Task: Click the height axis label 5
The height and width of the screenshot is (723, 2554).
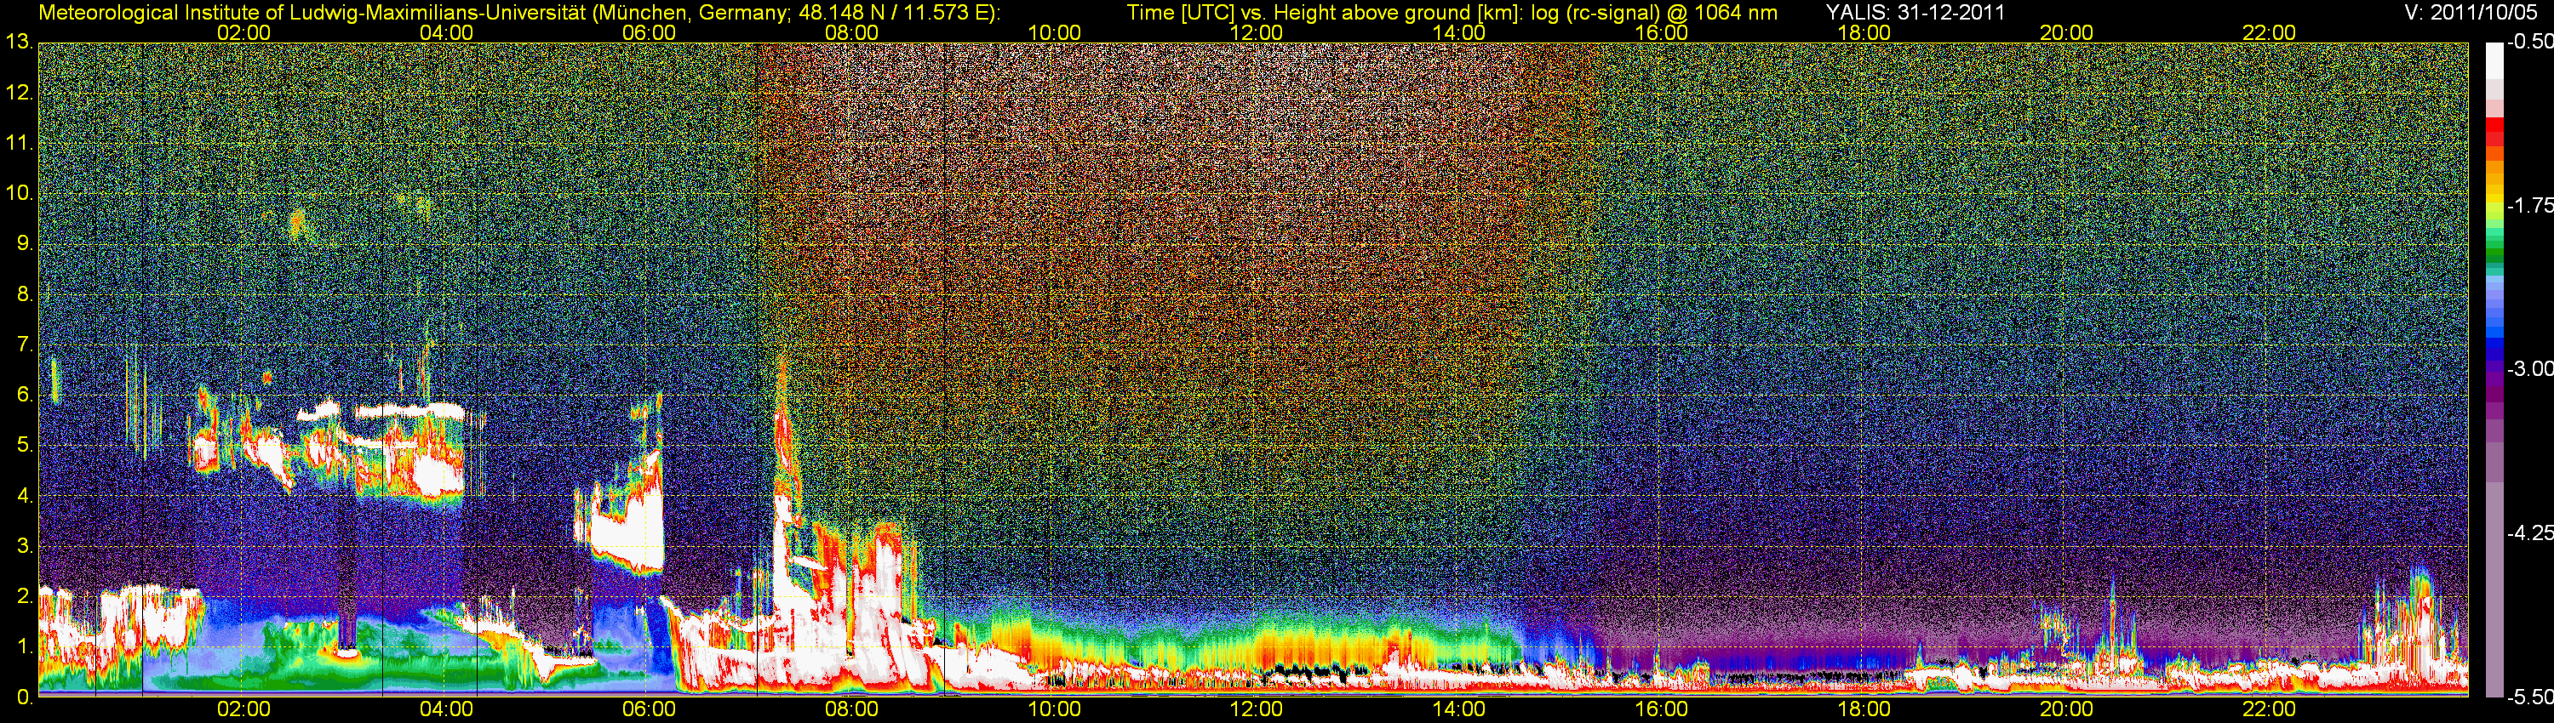Action: point(24,446)
